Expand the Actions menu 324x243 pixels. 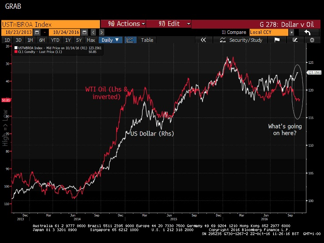[x=123, y=24]
